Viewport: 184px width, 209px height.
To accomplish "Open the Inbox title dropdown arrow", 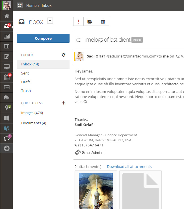I will click(50, 21).
